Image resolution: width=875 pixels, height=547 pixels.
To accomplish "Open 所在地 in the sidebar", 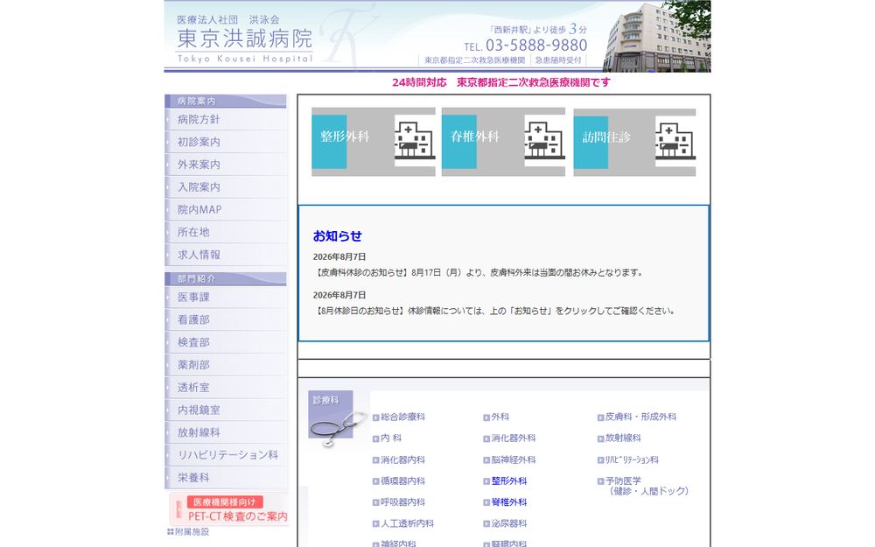I will point(226,232).
